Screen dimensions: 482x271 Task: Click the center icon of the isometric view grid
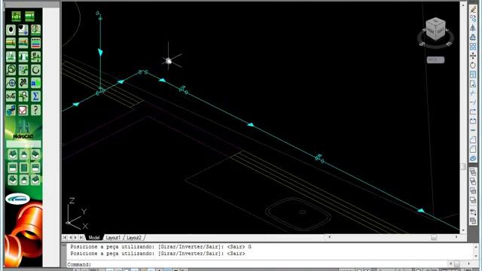[x=24, y=168]
